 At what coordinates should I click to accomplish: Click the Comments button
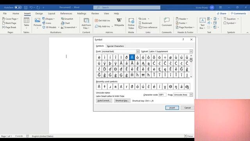238,14
